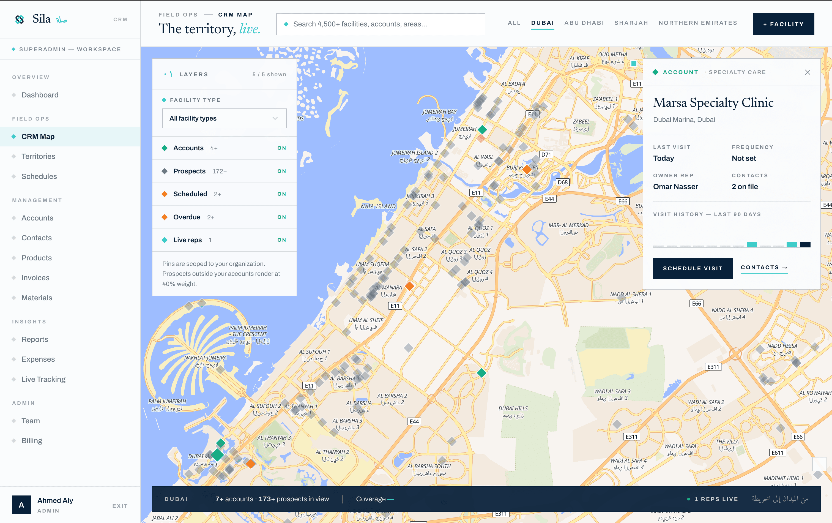This screenshot has width=832, height=523.
Task: Click "SUPERADMIN — WORKSPACE" label
Action: coord(70,50)
